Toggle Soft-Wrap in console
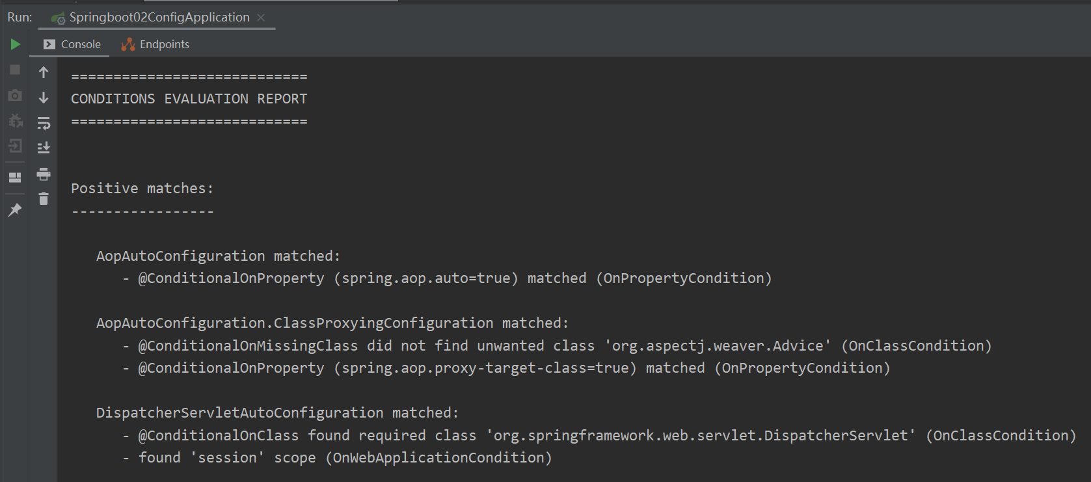Screen dimensions: 1091x482 [44, 123]
